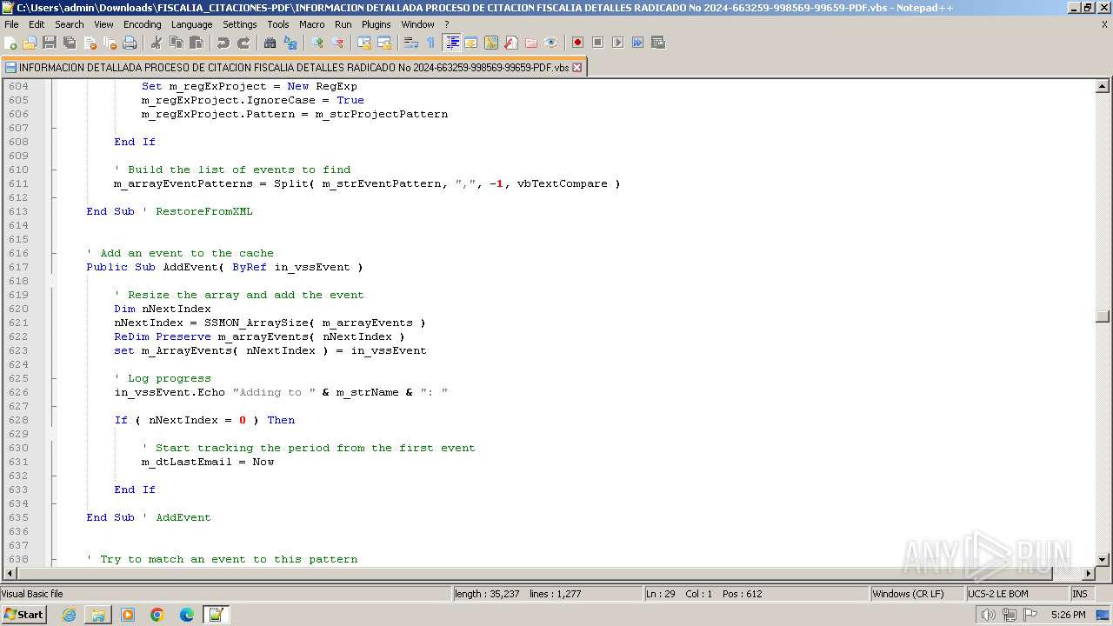Toggle word wrap in the toolbar

411,43
